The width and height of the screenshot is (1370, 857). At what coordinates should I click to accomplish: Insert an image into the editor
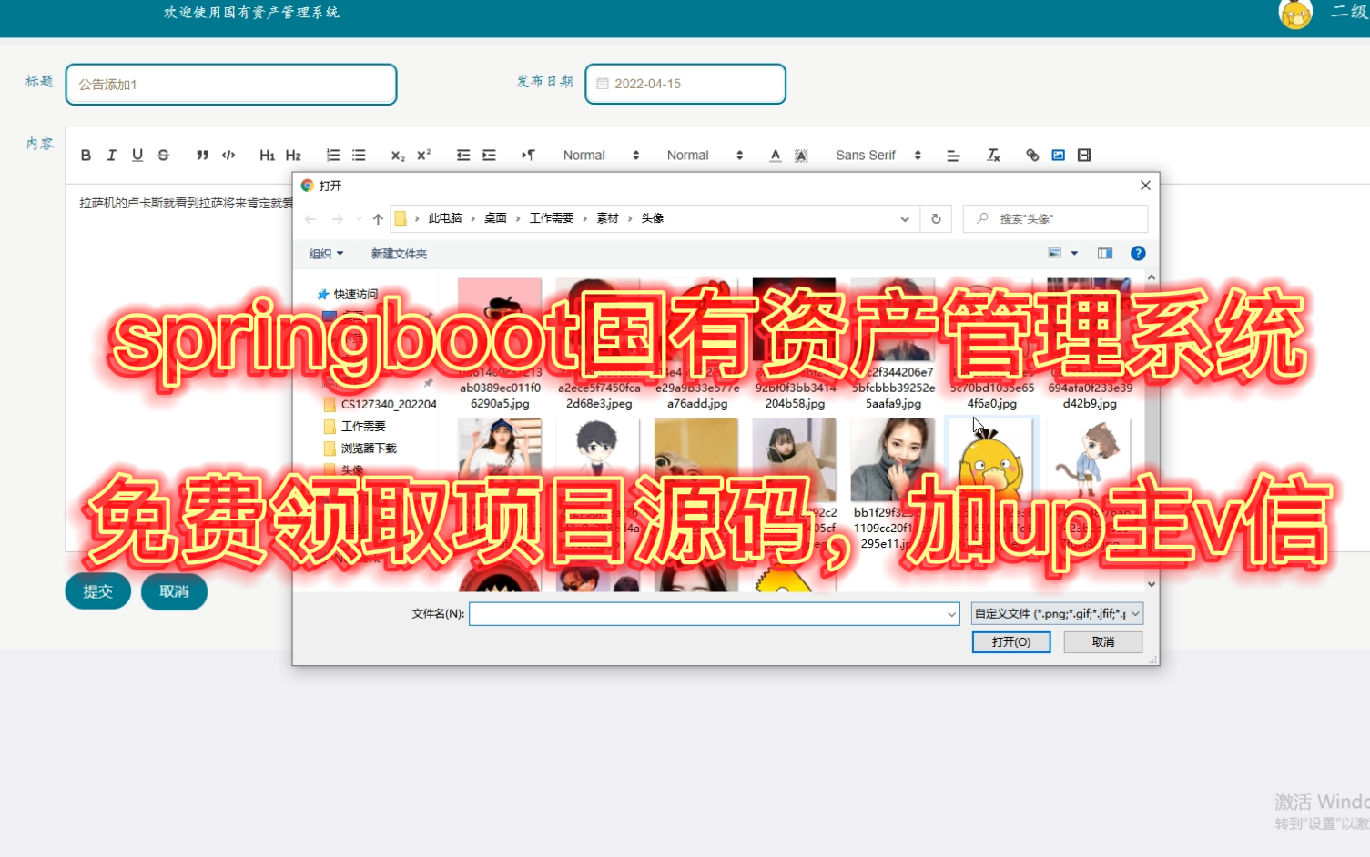[x=1058, y=155]
